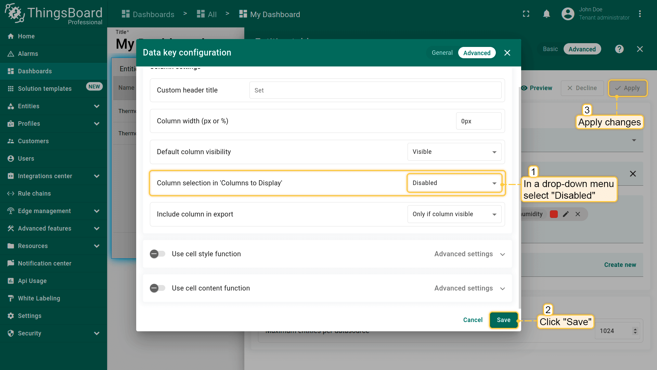Open Solution templates menu item
Viewport: 657px width, 370px height.
click(x=45, y=89)
